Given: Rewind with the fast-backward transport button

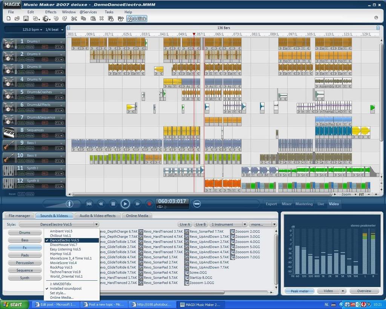Looking at the screenshot, I should coord(101,204).
